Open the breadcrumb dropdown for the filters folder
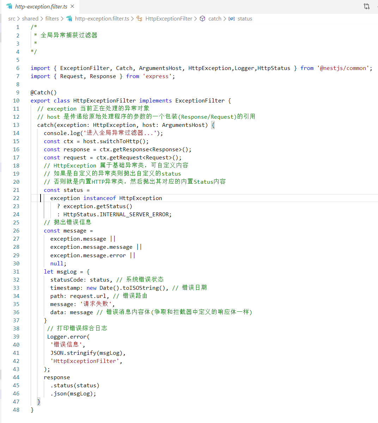This screenshot has width=378, height=423. click(52, 18)
